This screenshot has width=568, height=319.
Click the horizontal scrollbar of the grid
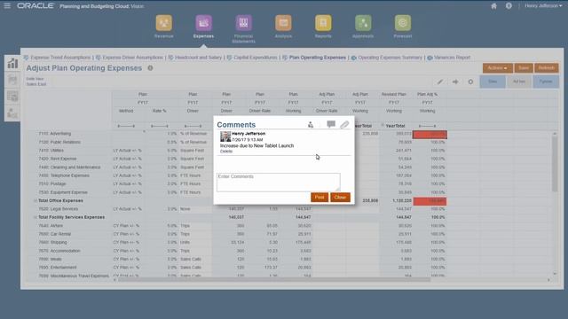point(274,280)
